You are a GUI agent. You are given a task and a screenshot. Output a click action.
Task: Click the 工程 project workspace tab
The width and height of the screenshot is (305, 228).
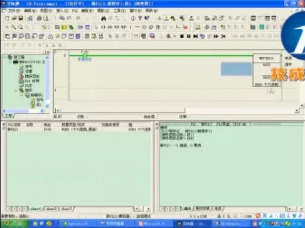[x=8, y=115]
